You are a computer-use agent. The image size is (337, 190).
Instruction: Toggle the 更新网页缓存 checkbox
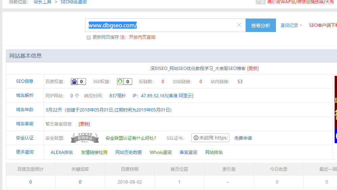point(88,38)
